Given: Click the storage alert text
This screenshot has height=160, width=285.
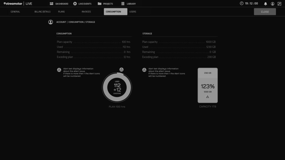Looking at the screenshot, I should (x=167, y=72).
